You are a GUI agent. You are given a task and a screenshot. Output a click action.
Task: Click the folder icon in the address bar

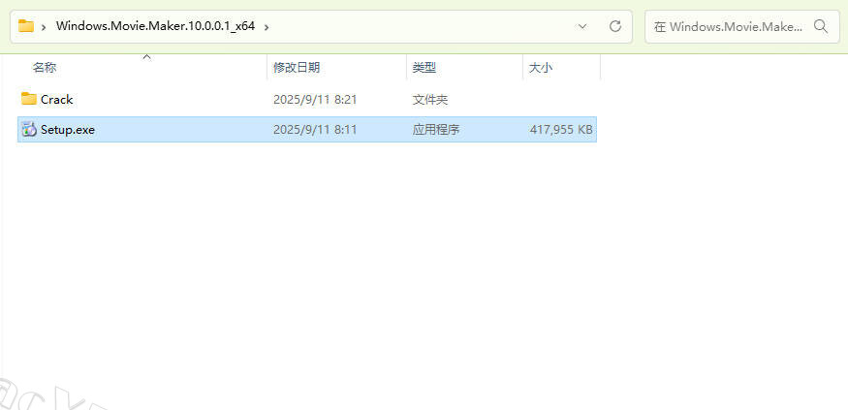click(26, 26)
